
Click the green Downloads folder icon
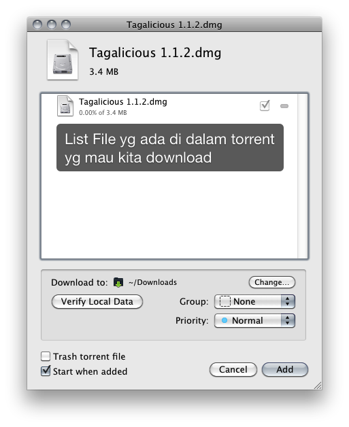click(118, 282)
